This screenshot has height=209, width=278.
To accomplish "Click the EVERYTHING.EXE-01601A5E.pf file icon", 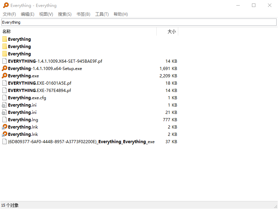I will (x=5, y=83).
